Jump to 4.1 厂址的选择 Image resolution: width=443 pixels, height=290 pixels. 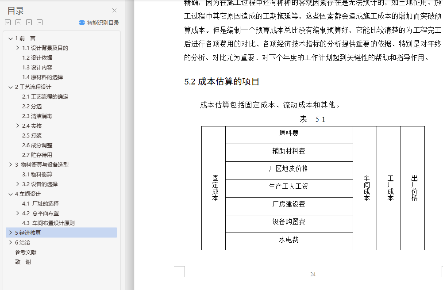tap(41, 203)
